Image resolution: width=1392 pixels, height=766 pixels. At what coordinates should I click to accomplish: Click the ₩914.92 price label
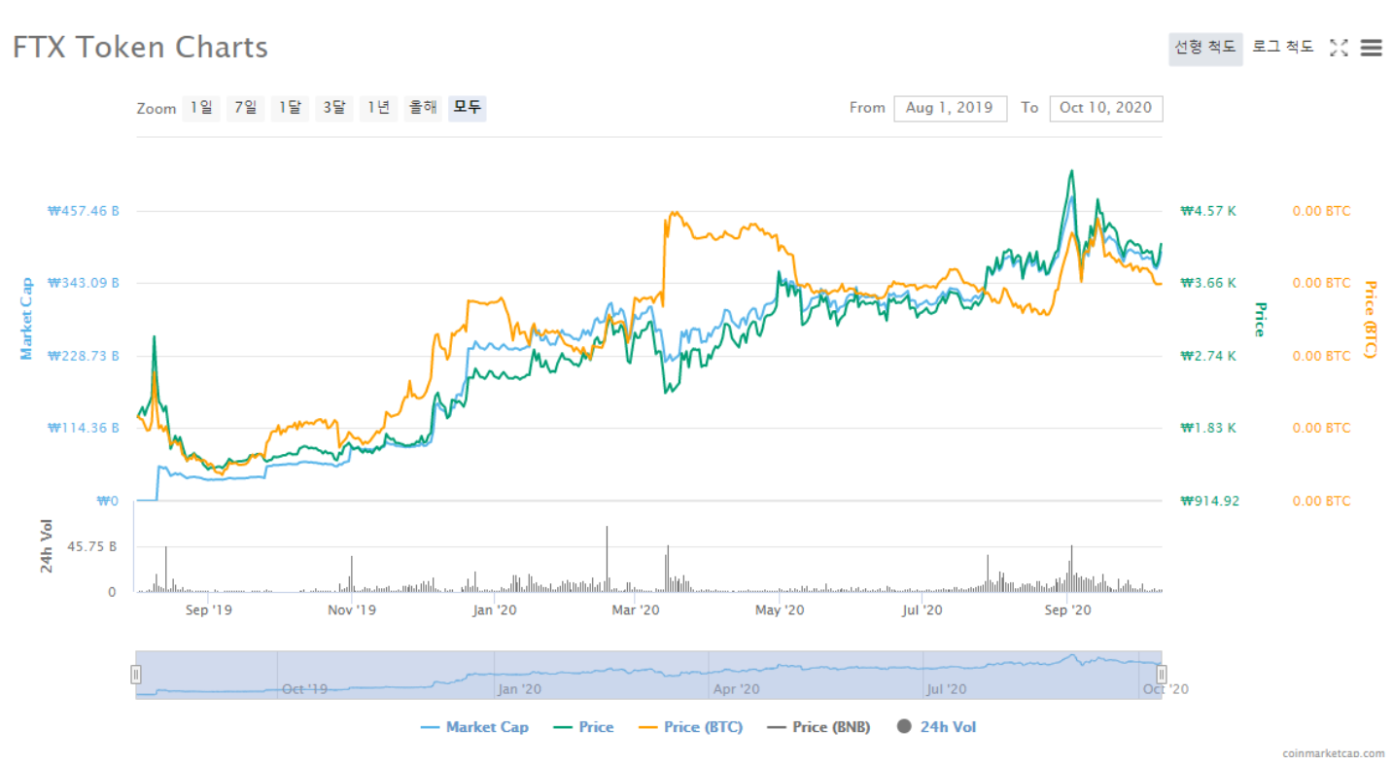[x=1210, y=501]
